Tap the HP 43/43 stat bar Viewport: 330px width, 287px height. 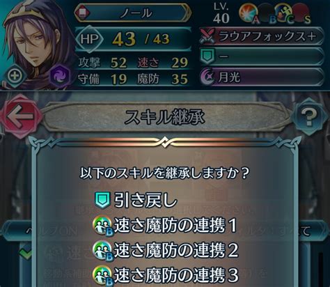point(133,39)
